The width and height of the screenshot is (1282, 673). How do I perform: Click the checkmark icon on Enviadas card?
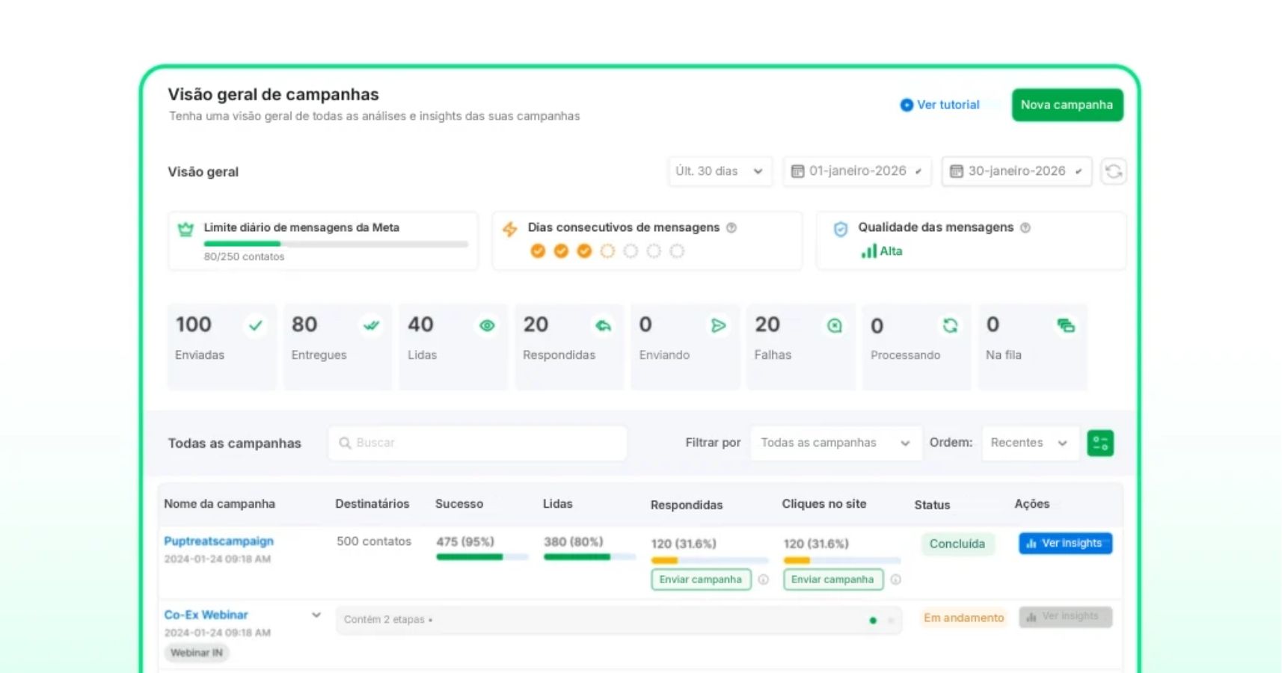(x=255, y=325)
